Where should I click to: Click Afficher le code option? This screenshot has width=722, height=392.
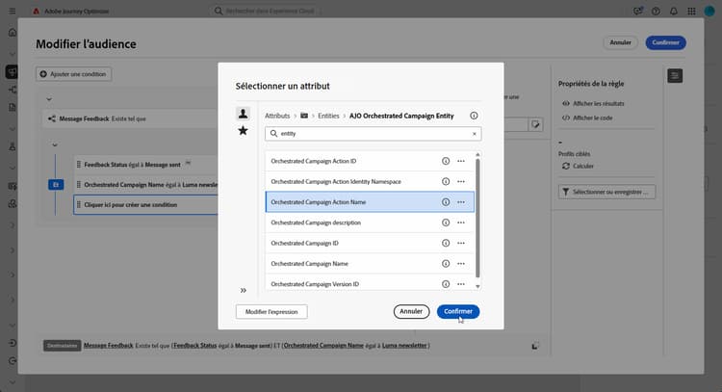[588, 118]
